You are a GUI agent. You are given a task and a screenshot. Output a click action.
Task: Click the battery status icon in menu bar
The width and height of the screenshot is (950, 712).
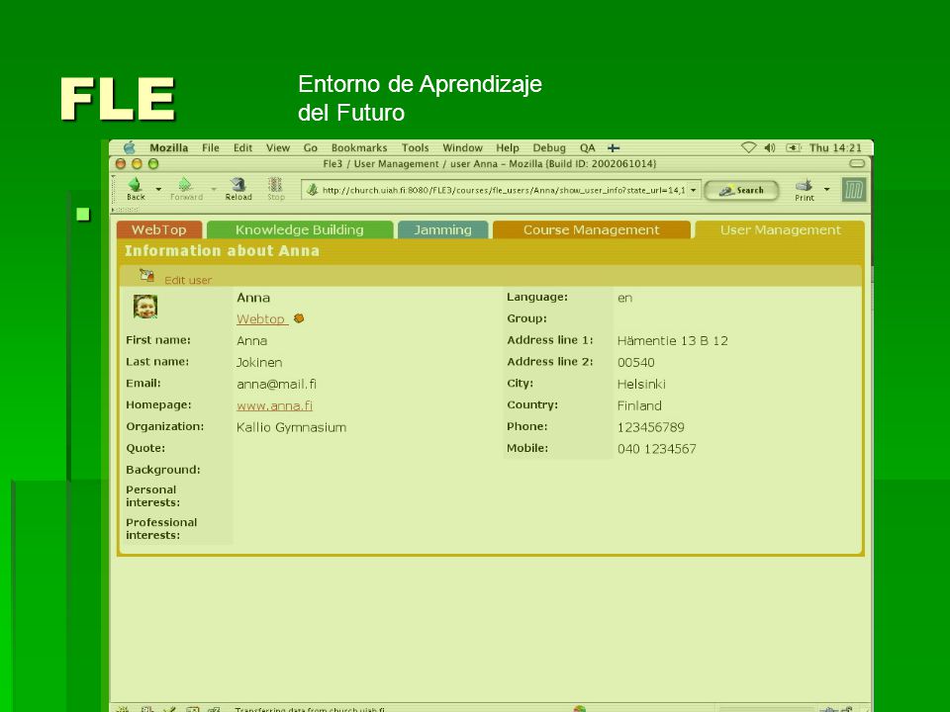[793, 147]
